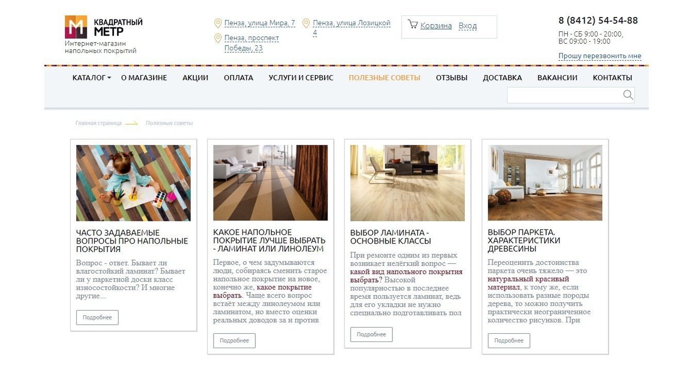Open the Доставка menu item
The image size is (691, 378).
[502, 78]
